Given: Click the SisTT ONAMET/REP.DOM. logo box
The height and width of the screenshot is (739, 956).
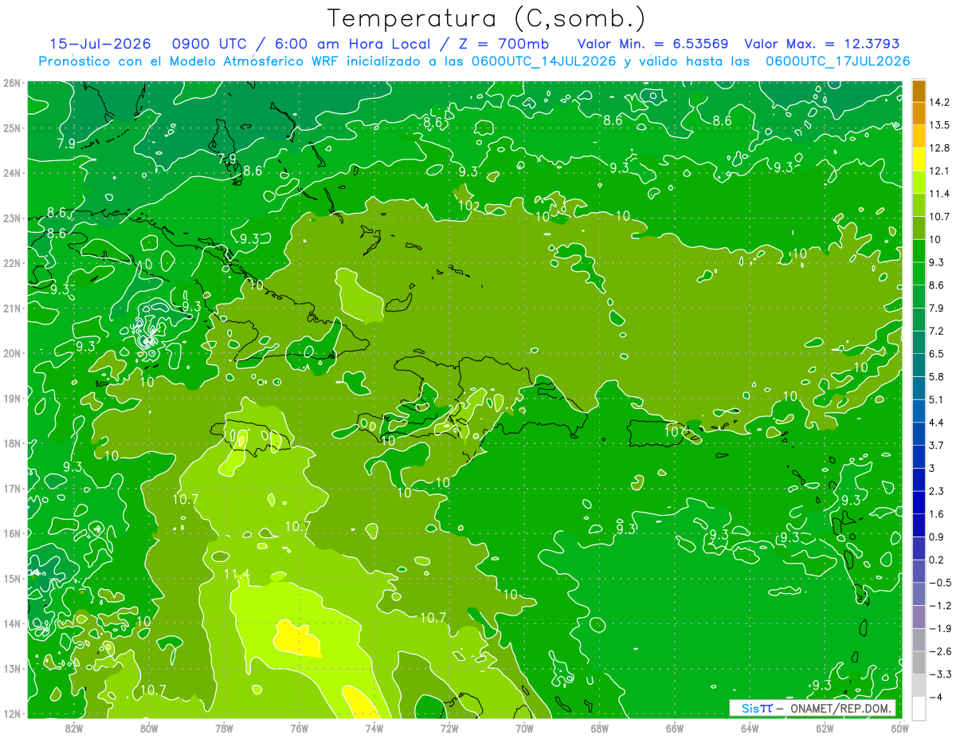Looking at the screenshot, I should pos(812,708).
